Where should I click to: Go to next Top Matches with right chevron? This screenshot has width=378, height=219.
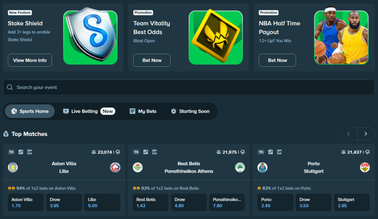pyautogui.click(x=366, y=134)
